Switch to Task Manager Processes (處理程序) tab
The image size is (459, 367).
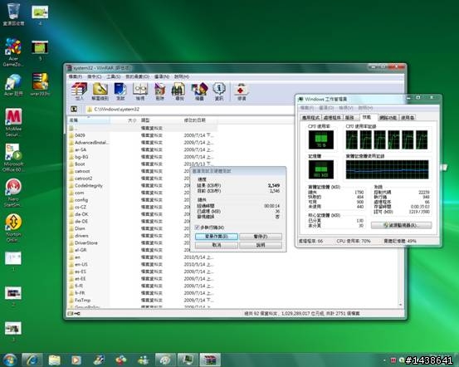332,117
